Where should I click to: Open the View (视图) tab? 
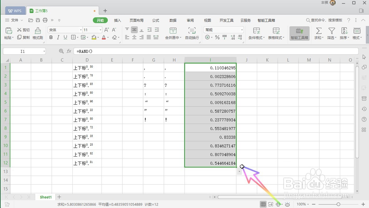207,20
